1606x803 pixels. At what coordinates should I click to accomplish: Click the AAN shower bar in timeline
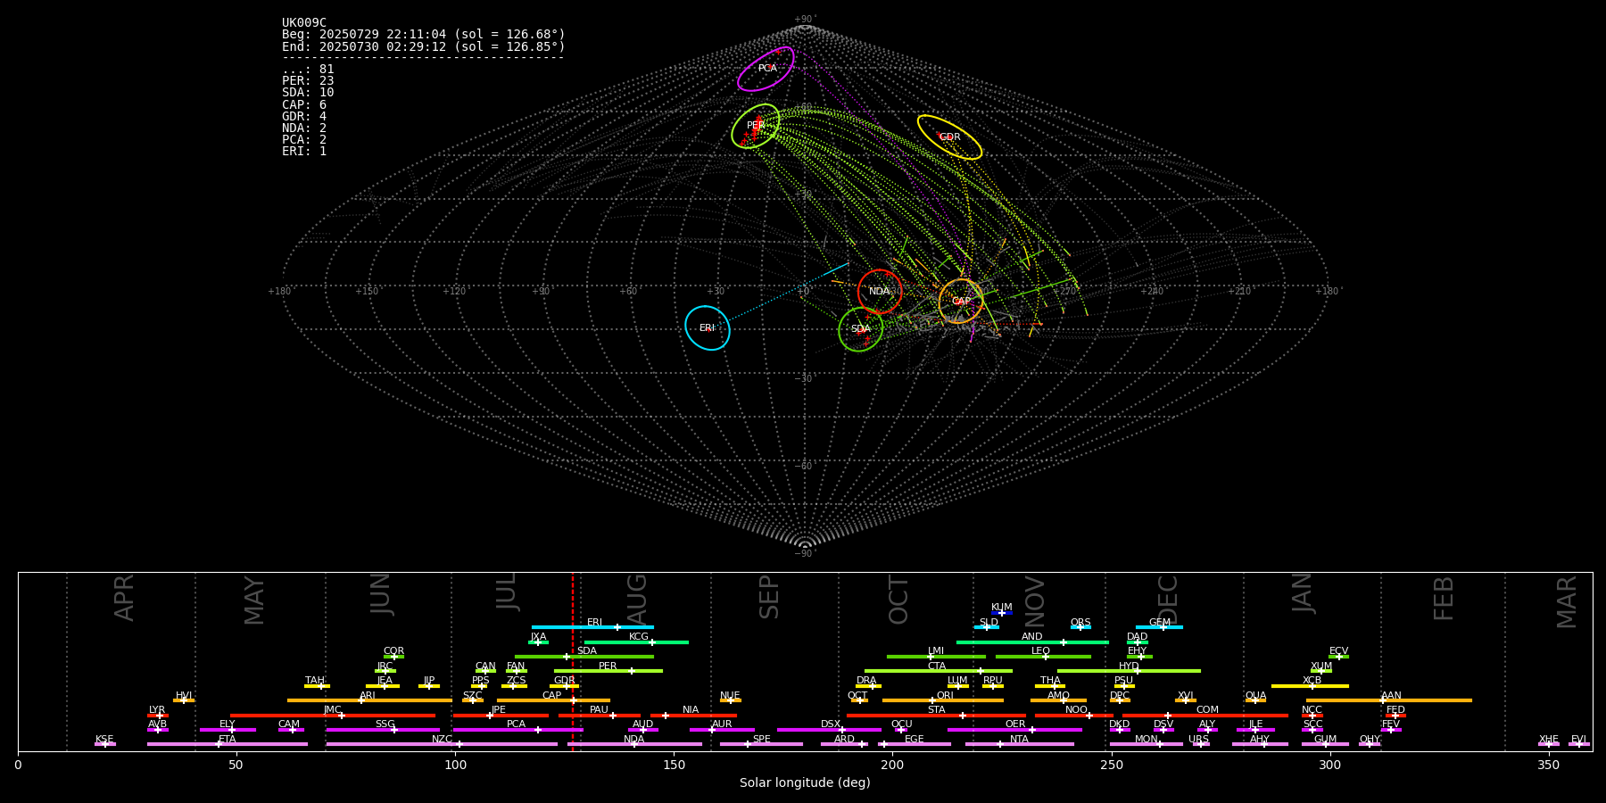click(x=1389, y=700)
